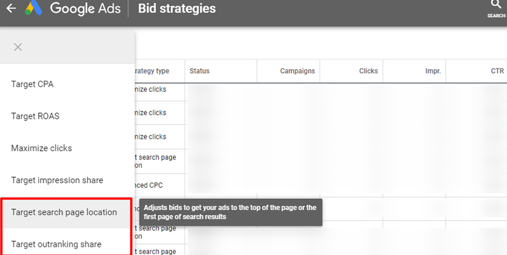Click the Google Ads text label
Screen dimensions: 507x255
coord(85,9)
